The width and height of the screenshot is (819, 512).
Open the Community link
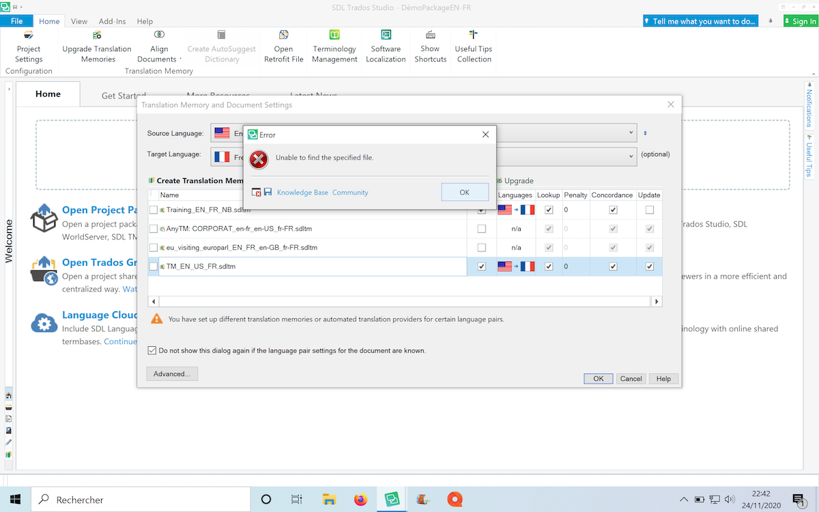click(x=350, y=193)
